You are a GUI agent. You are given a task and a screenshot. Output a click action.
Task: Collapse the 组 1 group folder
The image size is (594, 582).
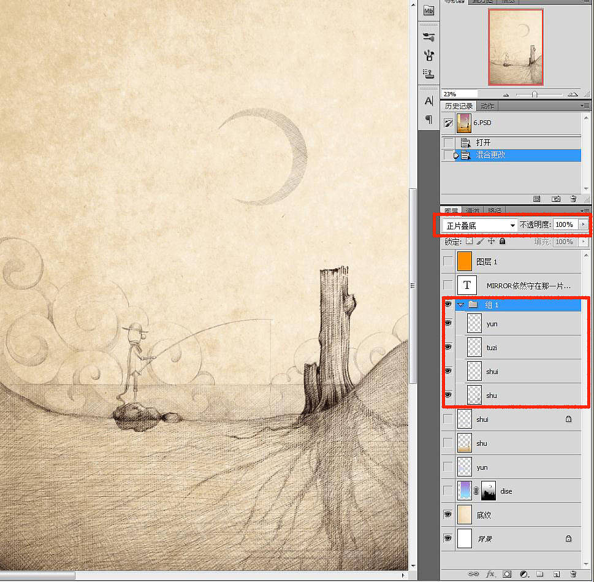tap(460, 304)
